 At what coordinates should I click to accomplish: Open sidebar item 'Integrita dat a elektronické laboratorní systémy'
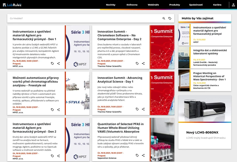coord(210,52)
